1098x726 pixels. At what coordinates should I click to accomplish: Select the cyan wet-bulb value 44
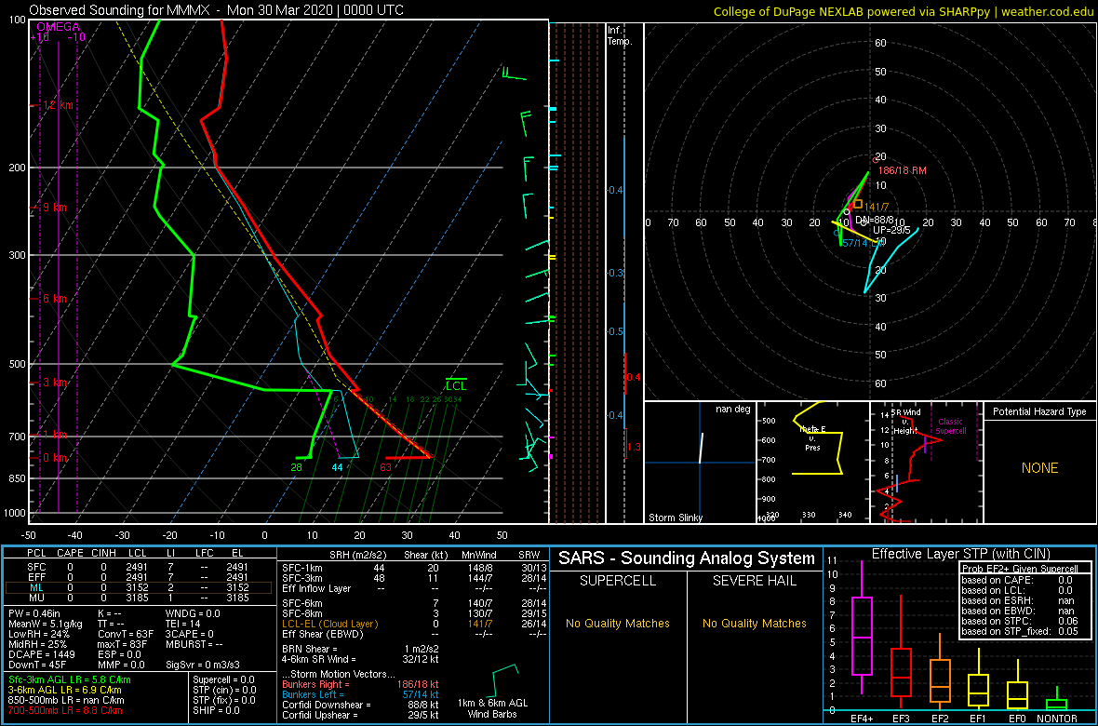pyautogui.click(x=337, y=467)
